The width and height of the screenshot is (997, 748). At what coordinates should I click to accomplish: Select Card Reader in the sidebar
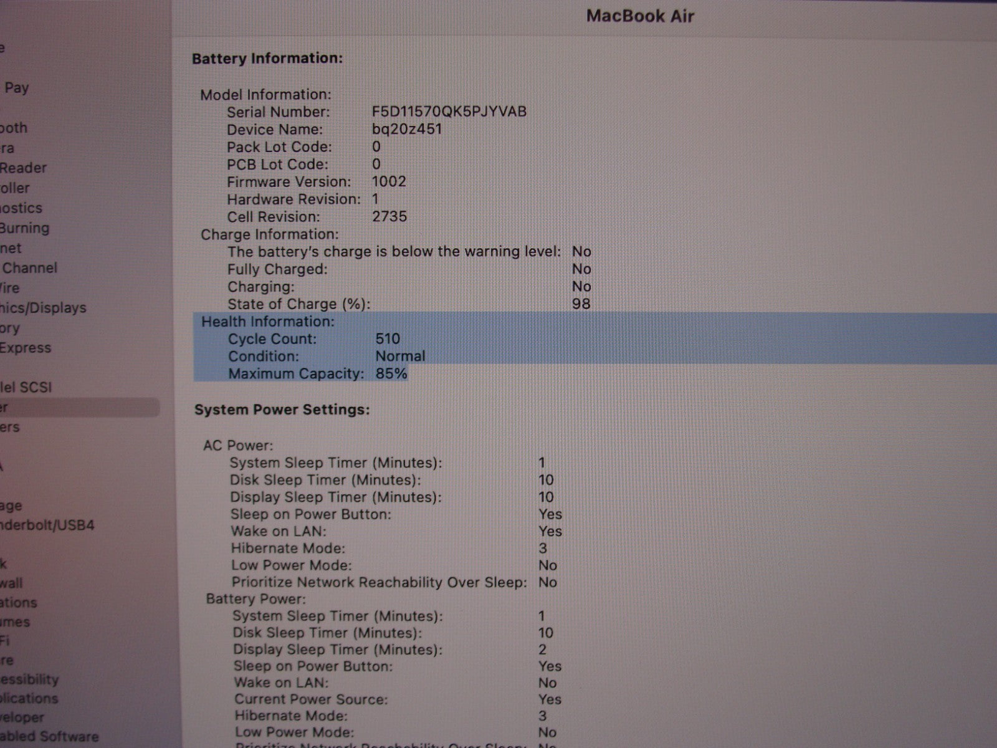[23, 168]
